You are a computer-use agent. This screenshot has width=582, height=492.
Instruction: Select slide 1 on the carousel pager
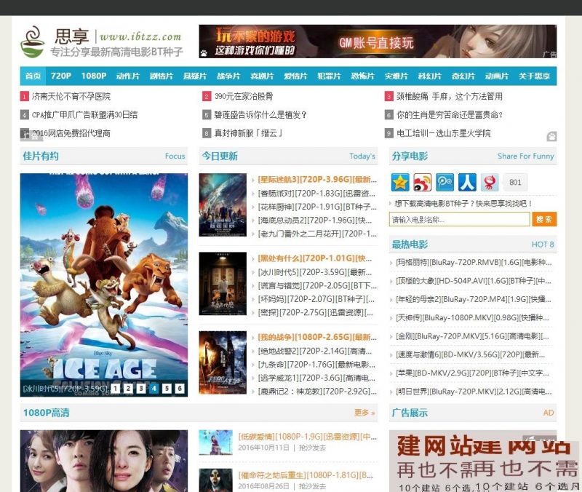114,388
